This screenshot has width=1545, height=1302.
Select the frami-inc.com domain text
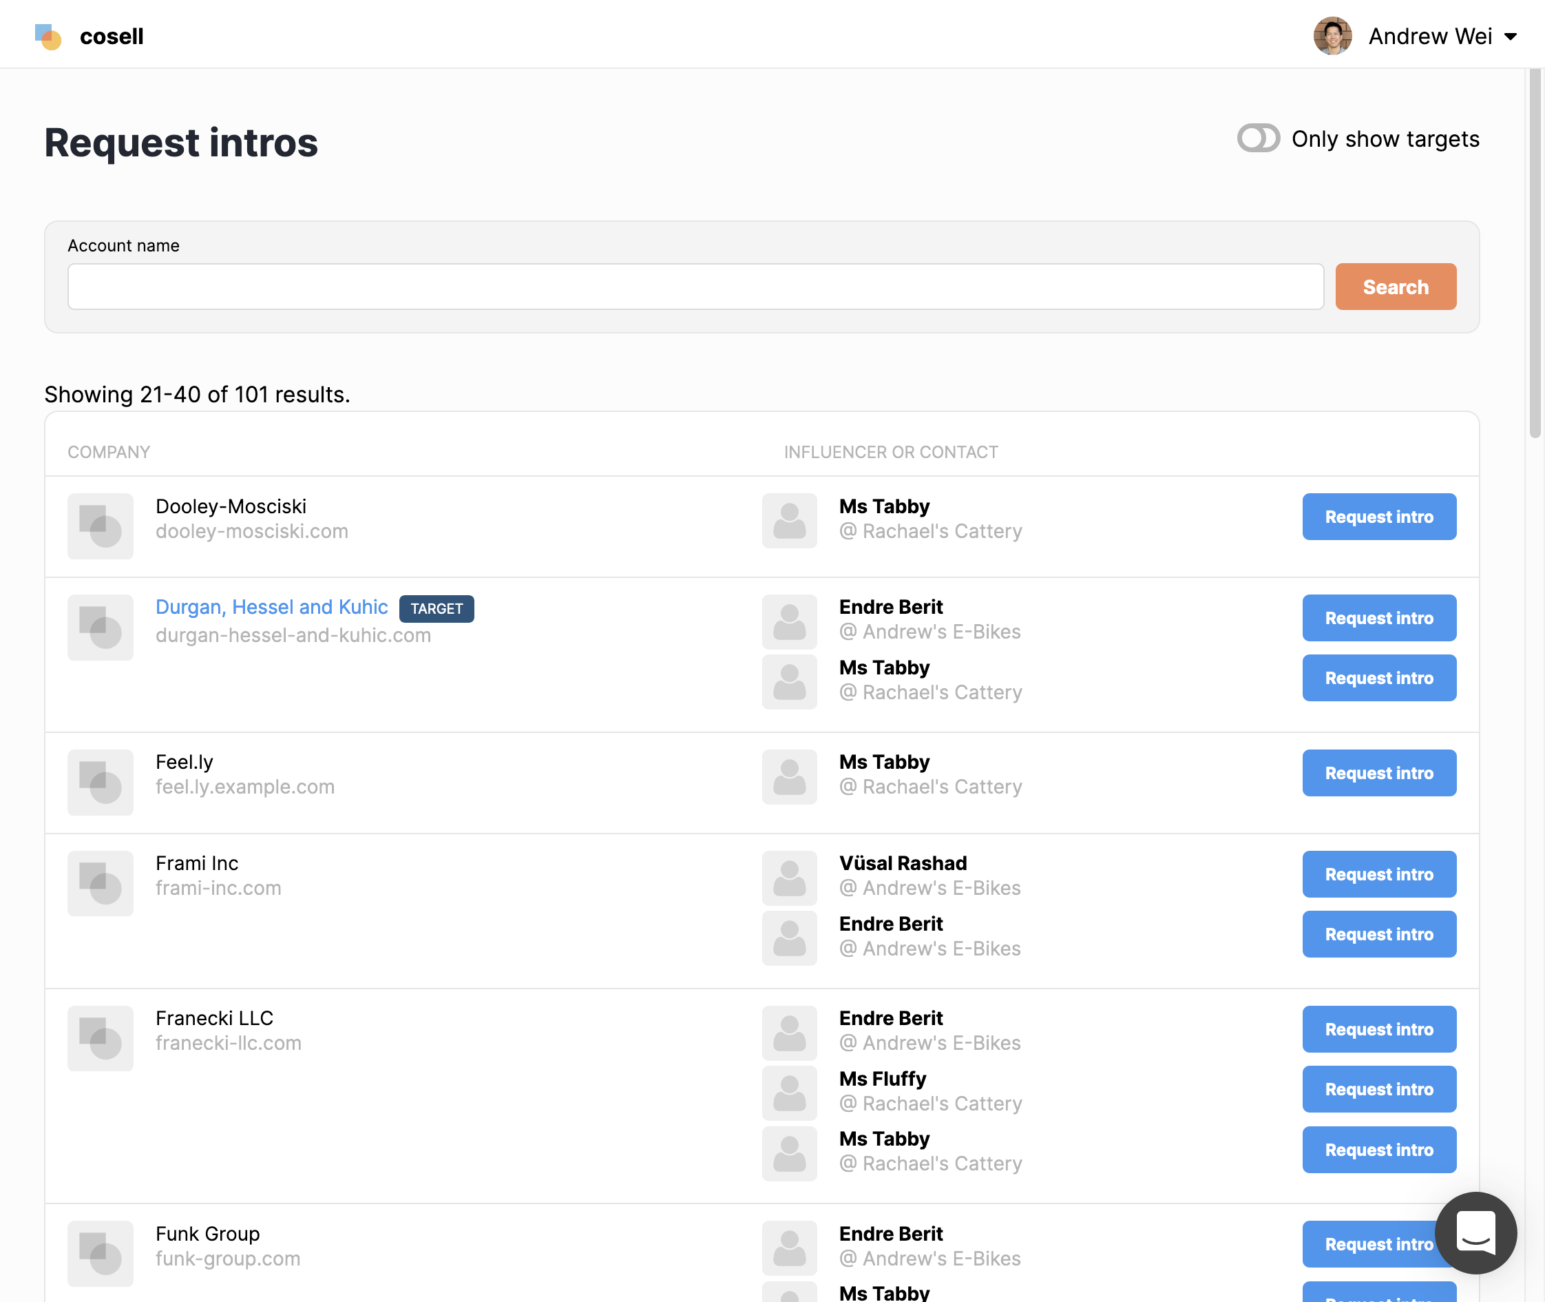pos(218,888)
